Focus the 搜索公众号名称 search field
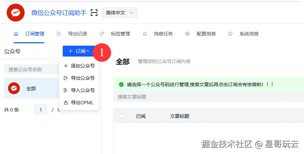 [32, 70]
